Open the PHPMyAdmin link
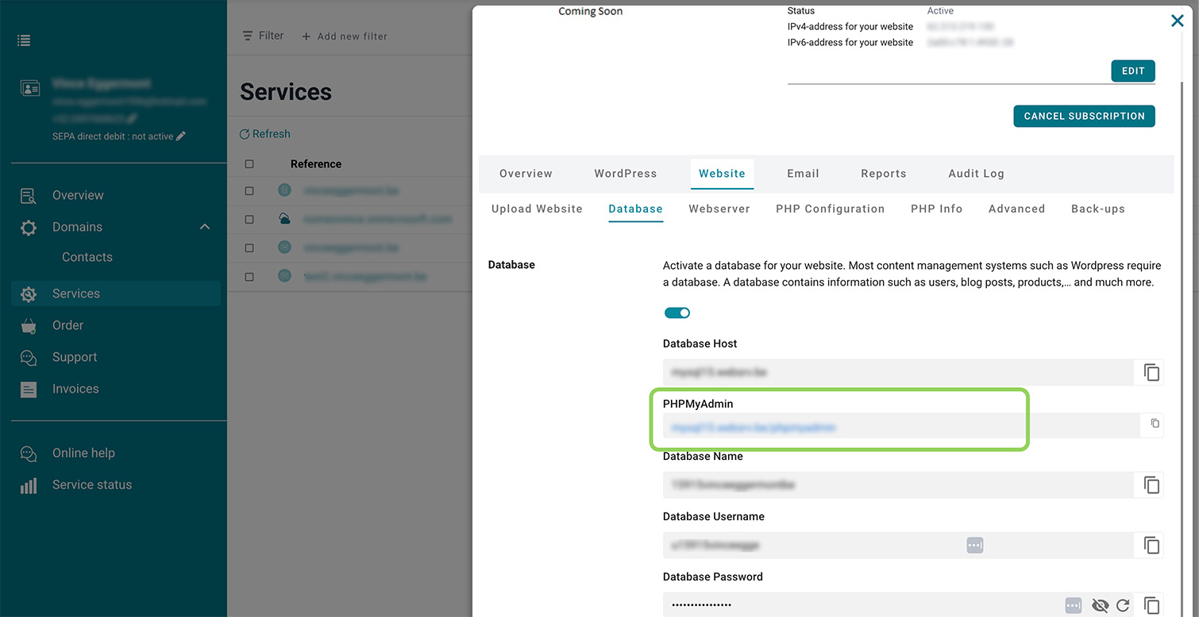Image resolution: width=1199 pixels, height=617 pixels. (754, 427)
